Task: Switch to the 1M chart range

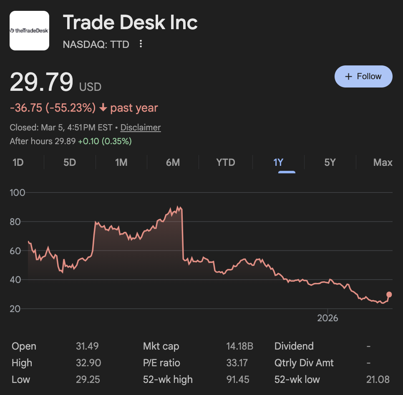Action: (x=121, y=162)
